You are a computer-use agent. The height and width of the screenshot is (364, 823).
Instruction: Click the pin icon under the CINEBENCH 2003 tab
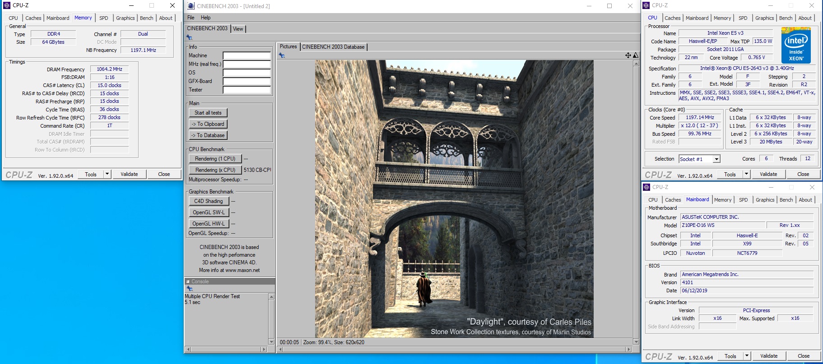[190, 37]
